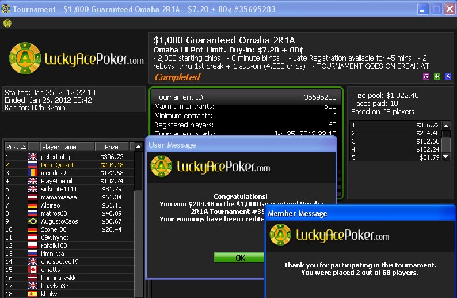Click the LuckyAcePoker logo in User Message dialog
Image resolution: width=457 pixels, height=298 pixels.
(211, 167)
